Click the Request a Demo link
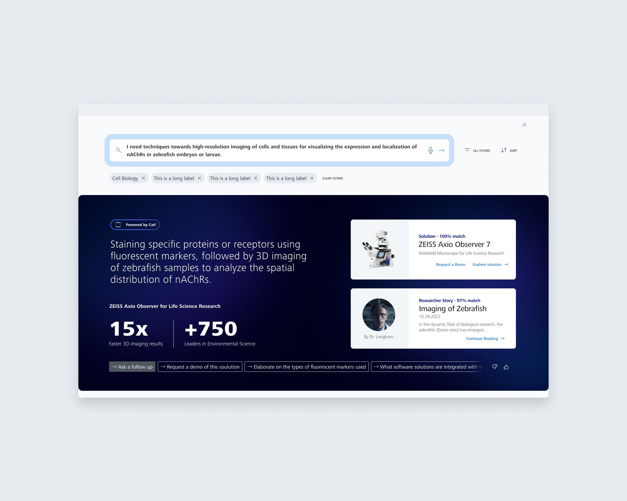 pos(451,265)
